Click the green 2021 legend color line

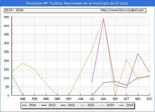(83, 105)
